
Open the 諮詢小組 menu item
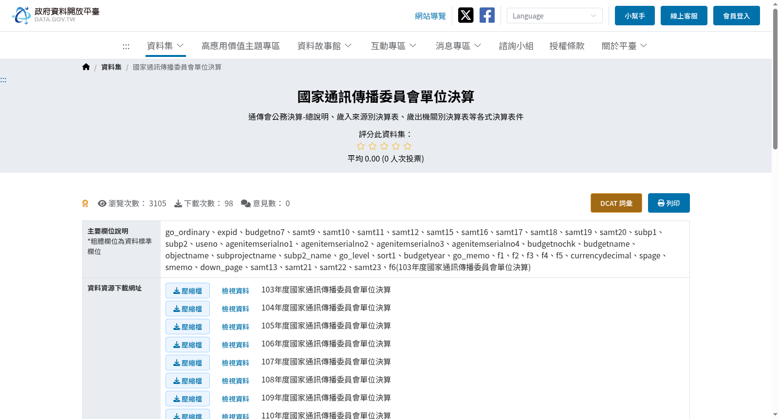click(x=516, y=46)
